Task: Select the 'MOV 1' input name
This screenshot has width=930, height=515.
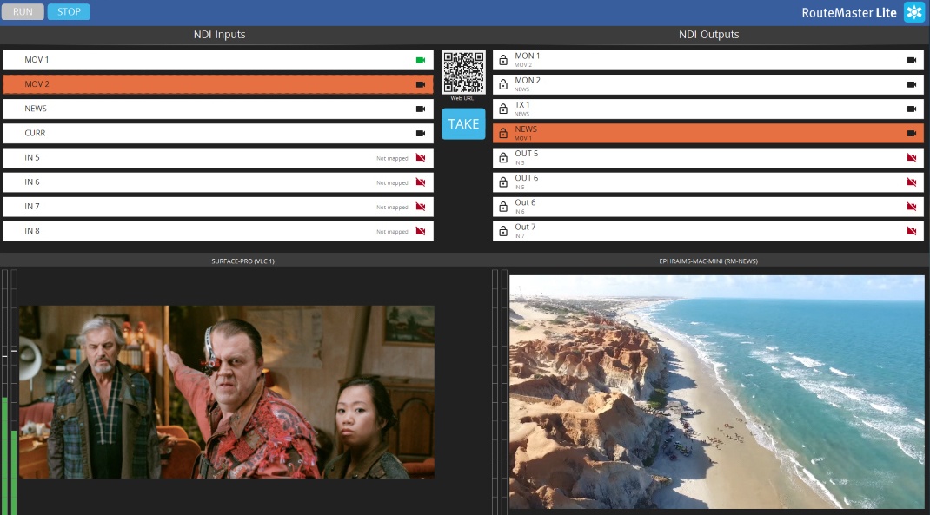Action: 37,60
